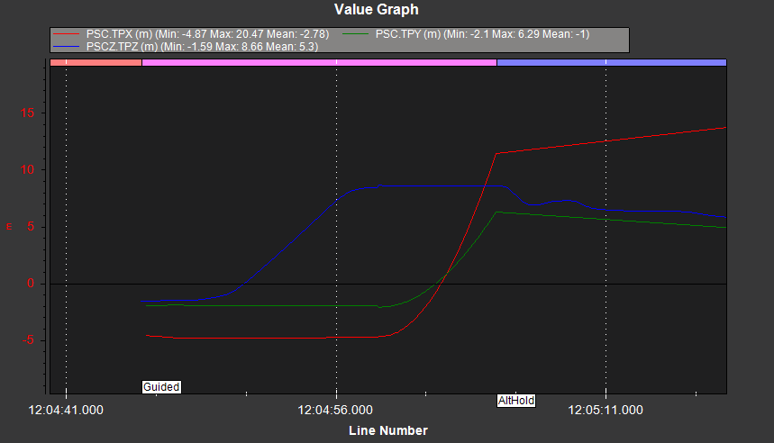Click the blue AltHold mode bar segment

point(612,63)
